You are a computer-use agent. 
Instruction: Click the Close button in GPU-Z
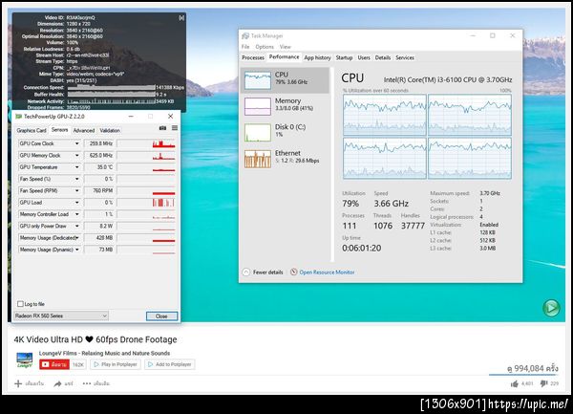pyautogui.click(x=161, y=316)
